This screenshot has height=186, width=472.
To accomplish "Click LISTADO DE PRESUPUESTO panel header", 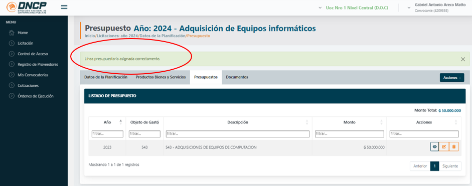I will [275, 96].
